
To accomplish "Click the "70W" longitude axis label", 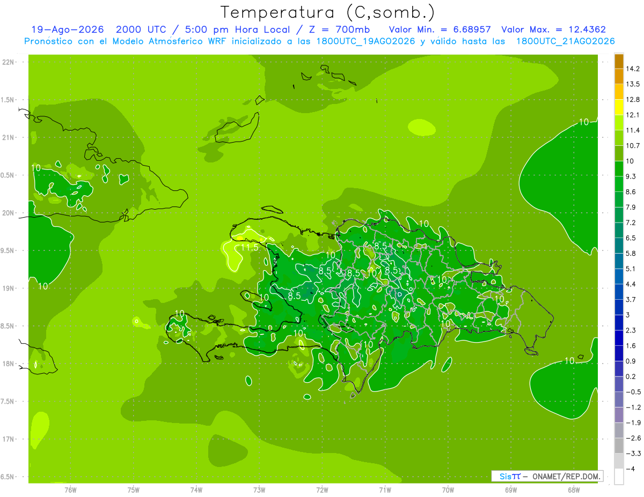I will 448,489.
